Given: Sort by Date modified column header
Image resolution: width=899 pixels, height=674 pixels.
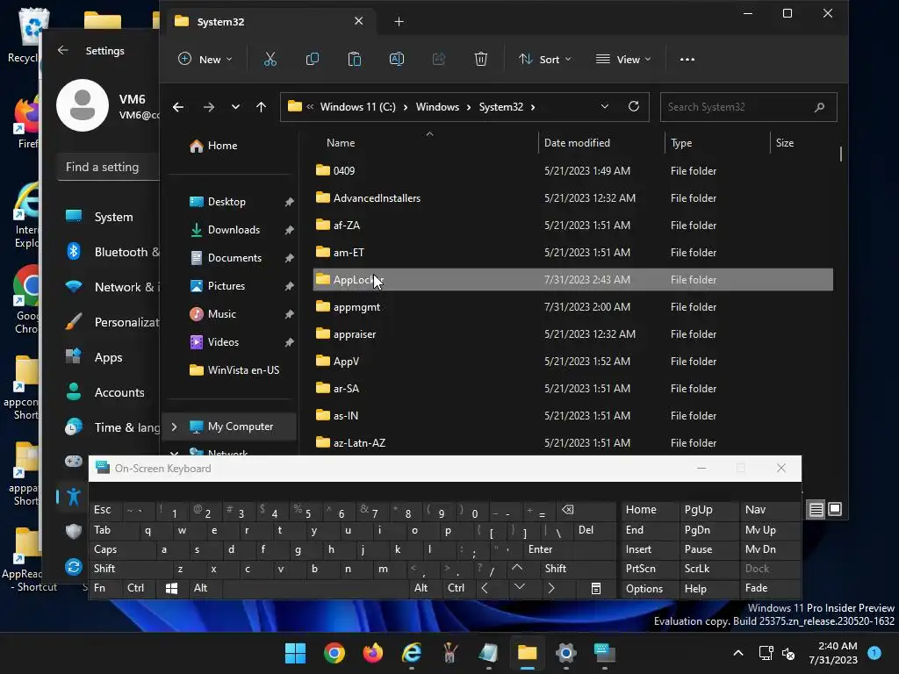Looking at the screenshot, I should [577, 143].
